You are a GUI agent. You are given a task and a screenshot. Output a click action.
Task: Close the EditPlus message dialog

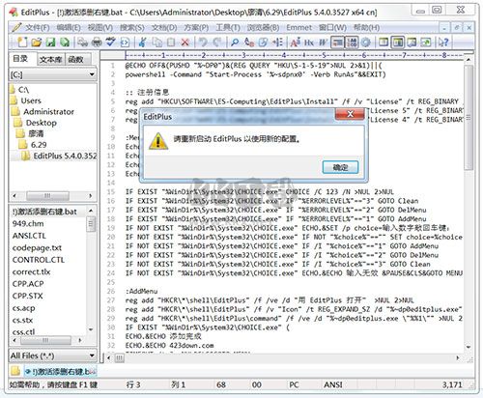click(350, 114)
